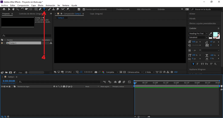Select the Unified Camera tool
The width and height of the screenshot is (223, 118).
[x=26, y=9]
